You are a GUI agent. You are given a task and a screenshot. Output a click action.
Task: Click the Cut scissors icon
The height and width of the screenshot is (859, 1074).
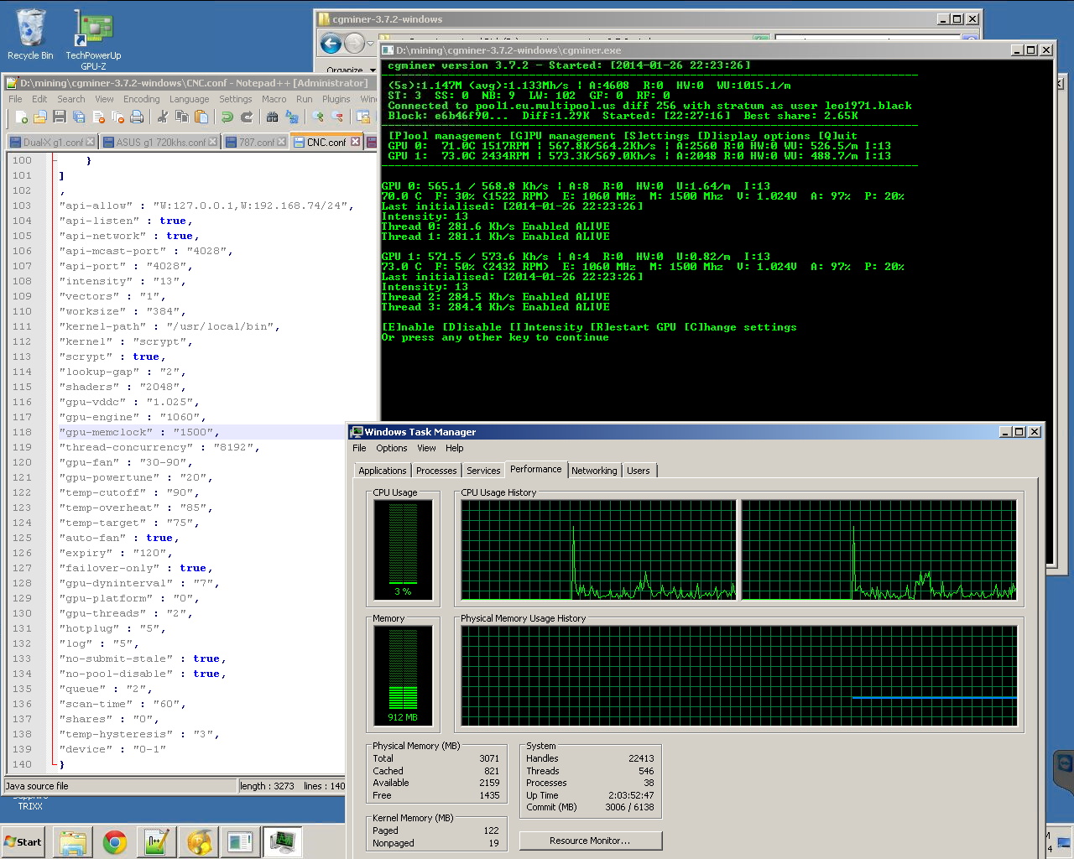click(x=162, y=117)
